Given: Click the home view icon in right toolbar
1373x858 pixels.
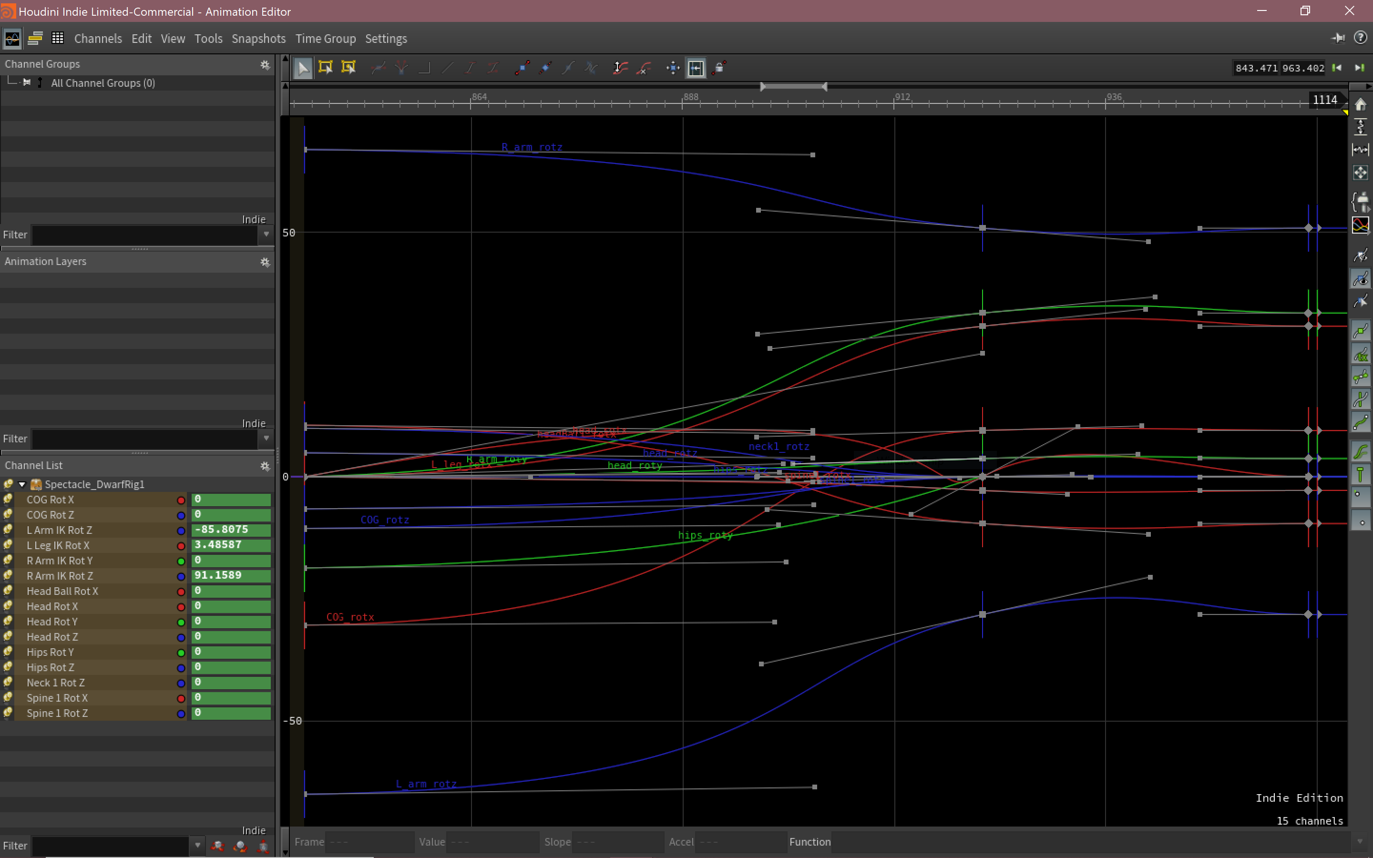Looking at the screenshot, I should [x=1361, y=104].
